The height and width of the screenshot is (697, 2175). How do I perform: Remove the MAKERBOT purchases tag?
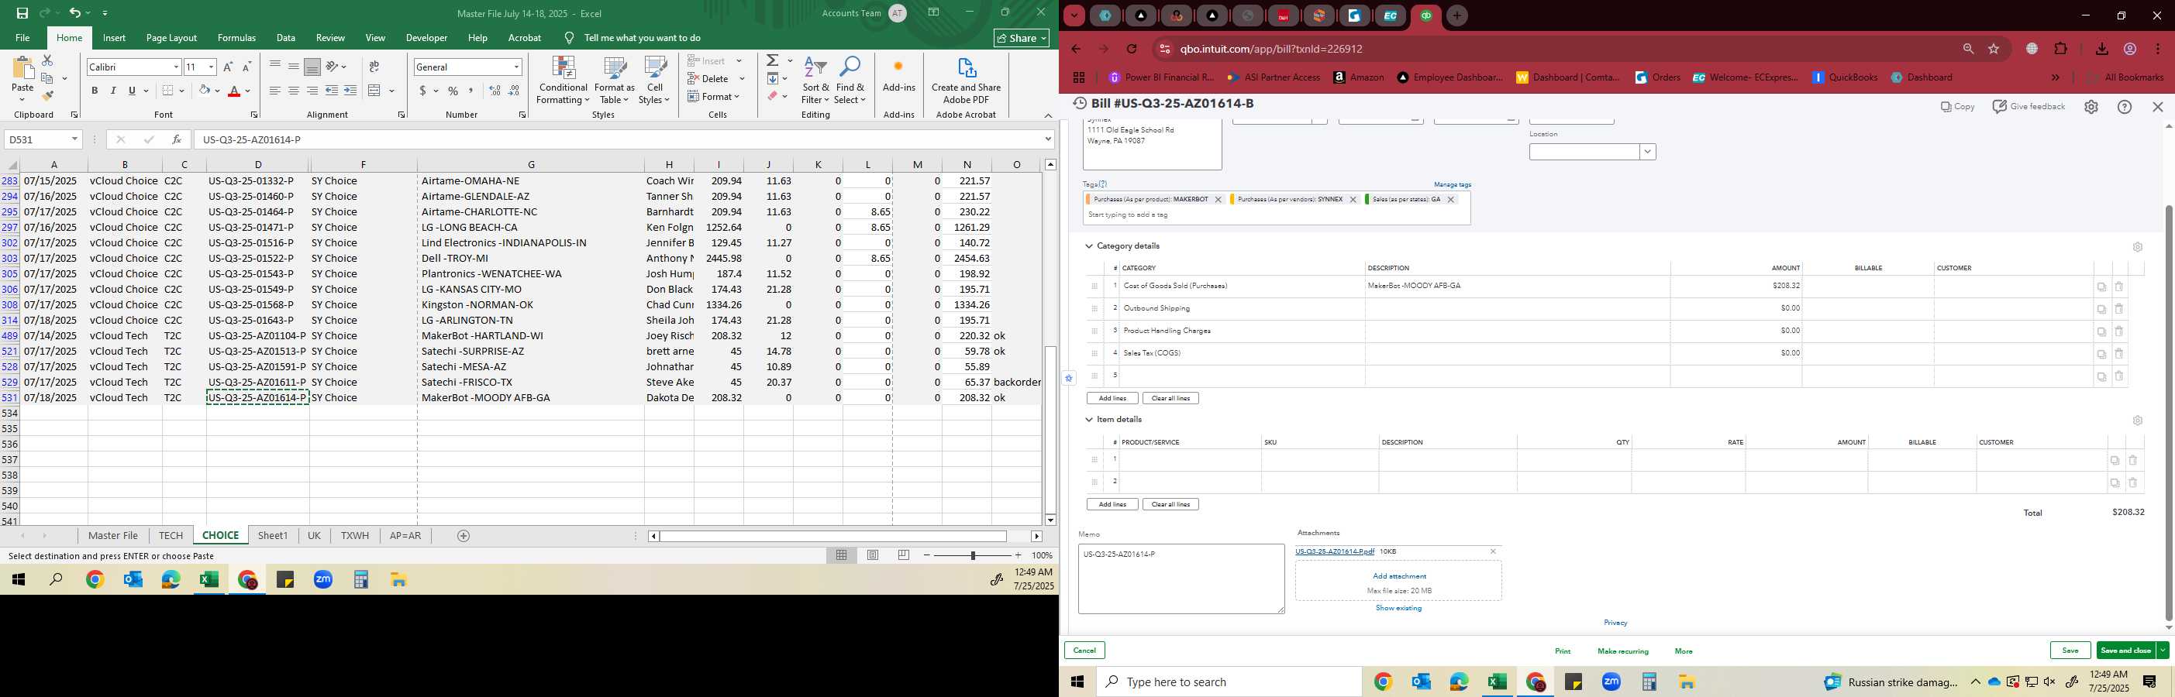click(x=1218, y=200)
